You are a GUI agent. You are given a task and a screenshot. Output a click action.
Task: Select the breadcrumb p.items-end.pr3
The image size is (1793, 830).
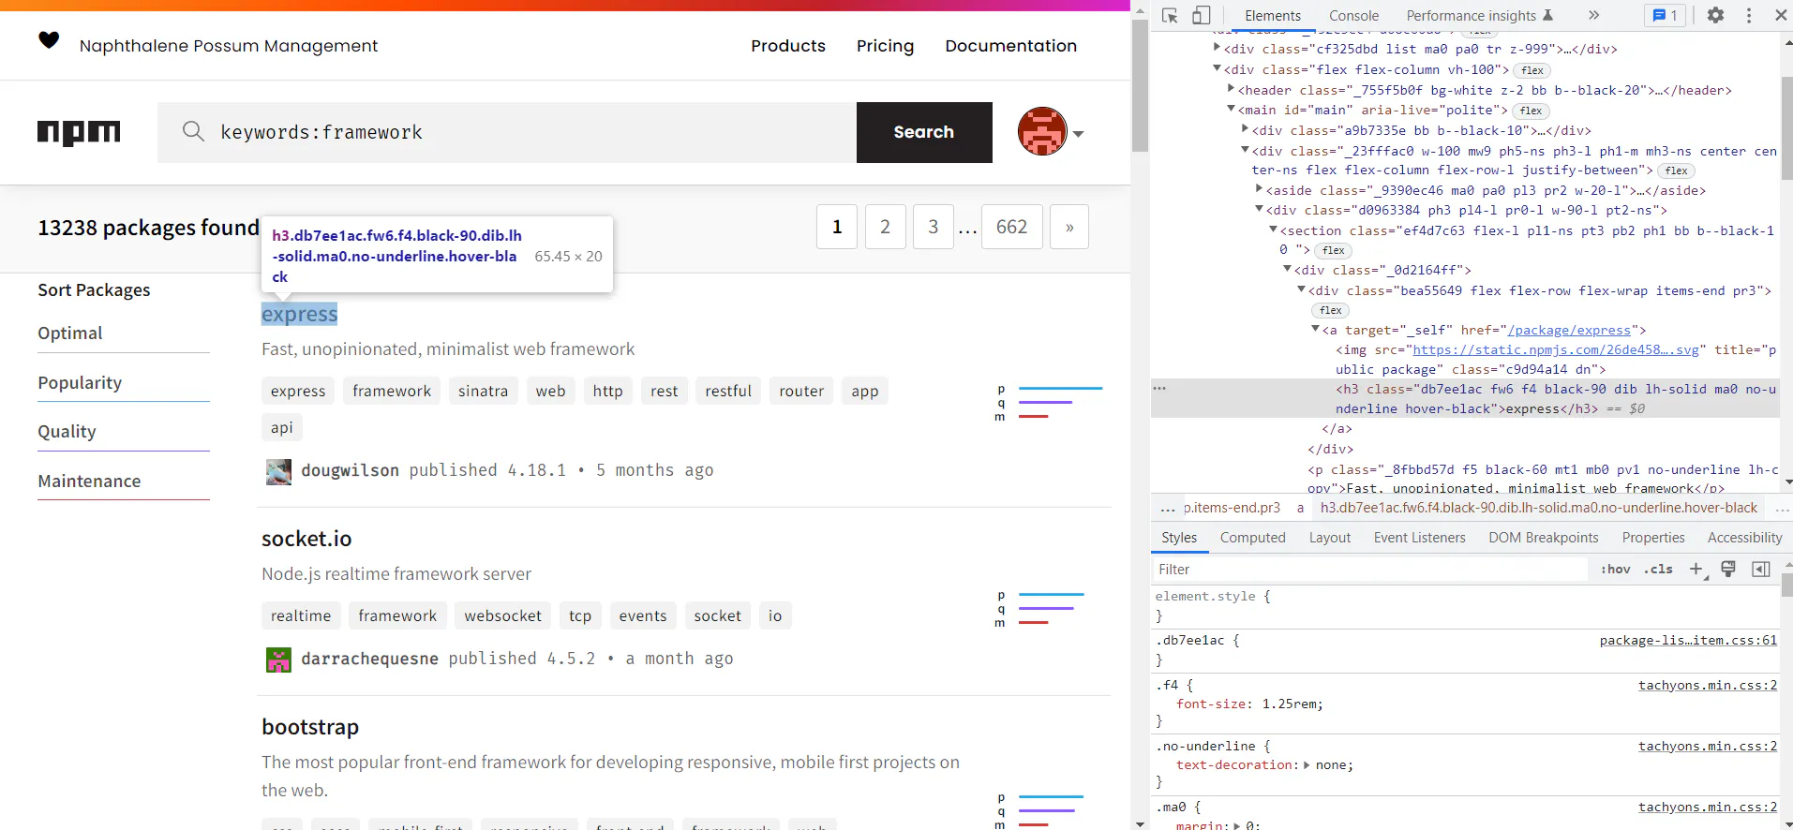[x=1232, y=508]
